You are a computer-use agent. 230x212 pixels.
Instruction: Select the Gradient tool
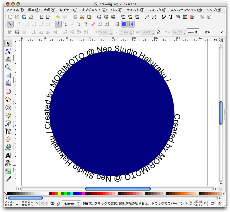pyautogui.click(x=8, y=171)
